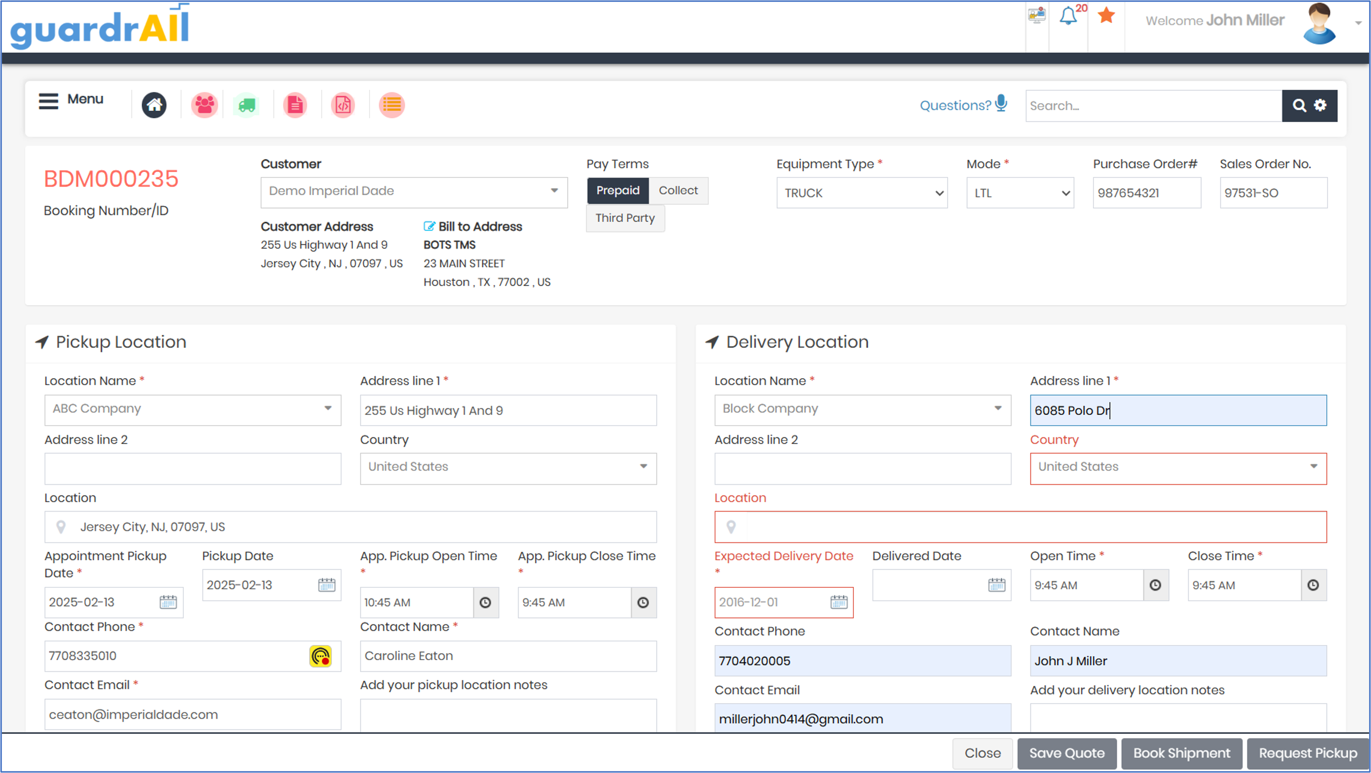Click the Questions microphone icon
Screen dimensions: 1371x773
coord(1001,103)
